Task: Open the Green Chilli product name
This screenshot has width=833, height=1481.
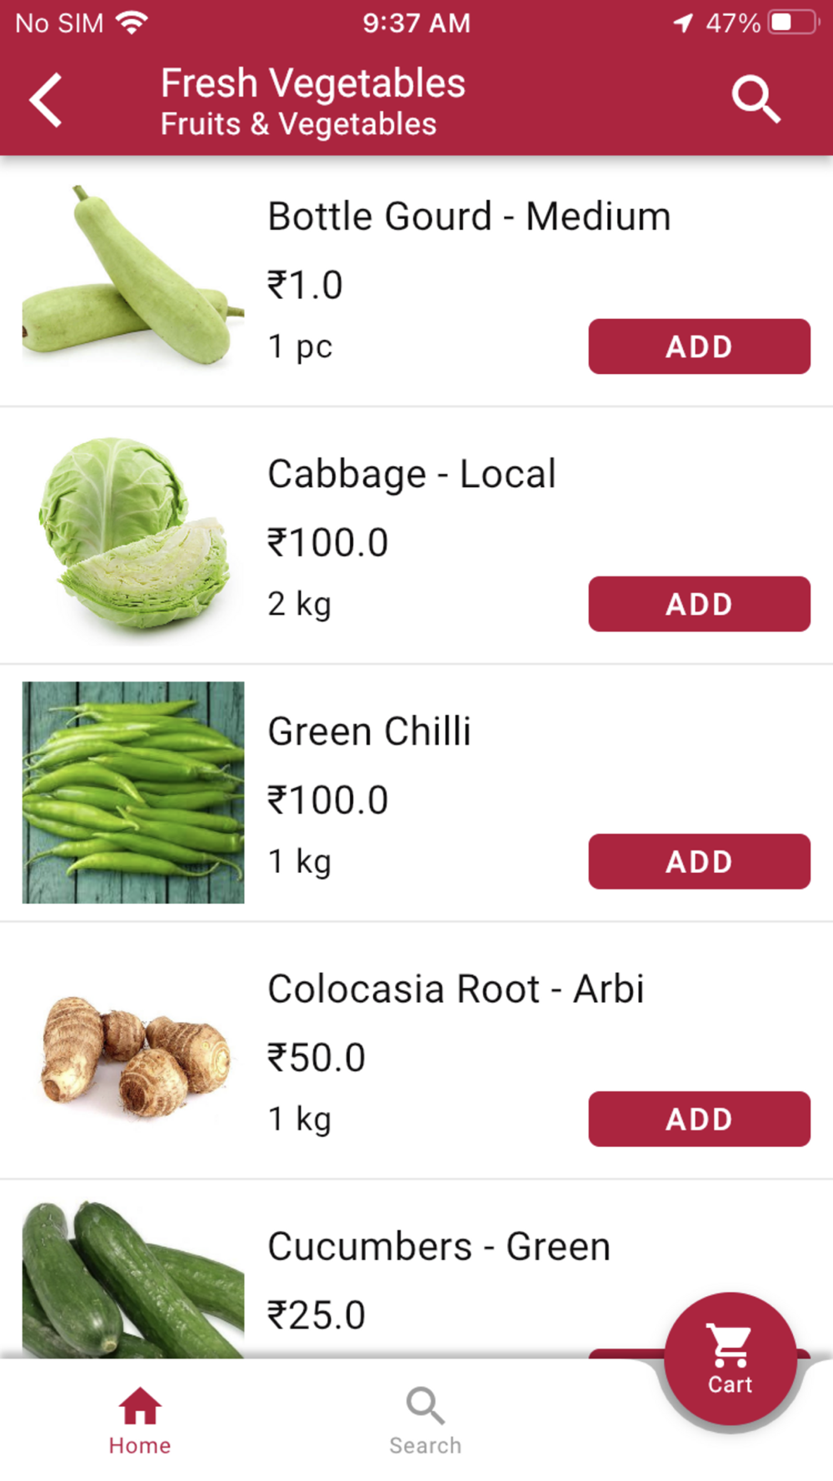Action: (x=369, y=731)
